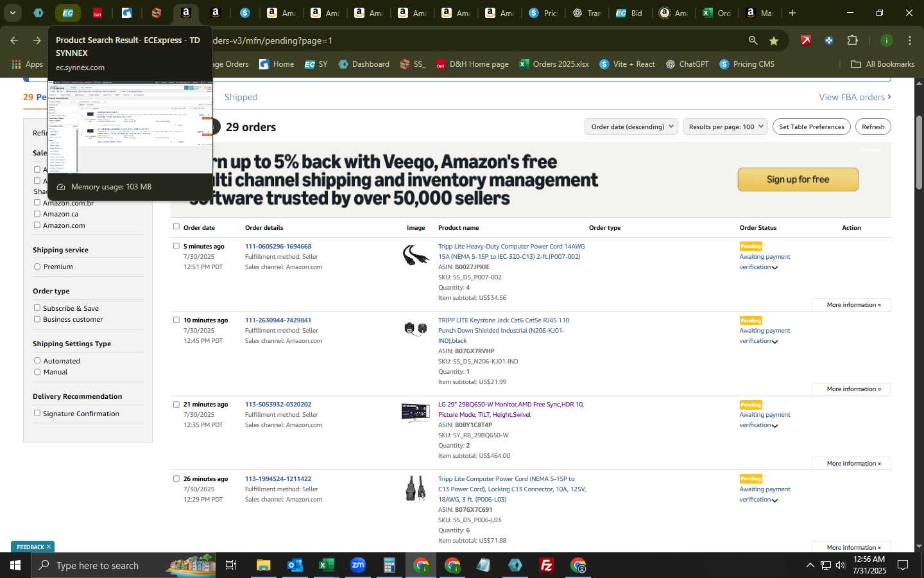Screen dimensions: 924x578
Task: Open the LG 29" 29BQ650-W Monitor product link
Action: (511, 409)
